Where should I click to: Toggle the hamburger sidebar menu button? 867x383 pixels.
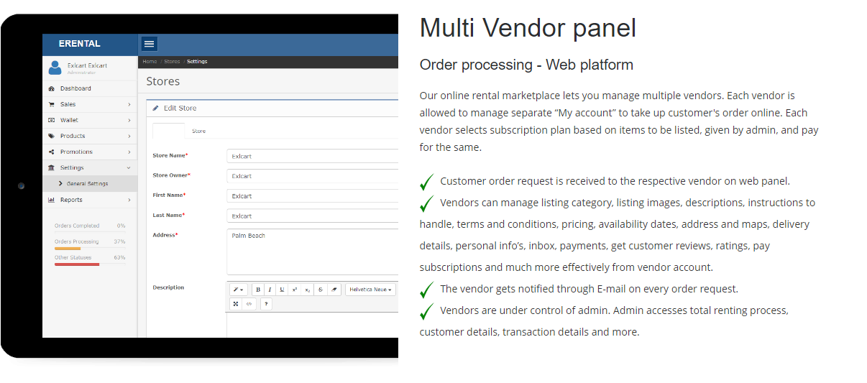pos(150,44)
